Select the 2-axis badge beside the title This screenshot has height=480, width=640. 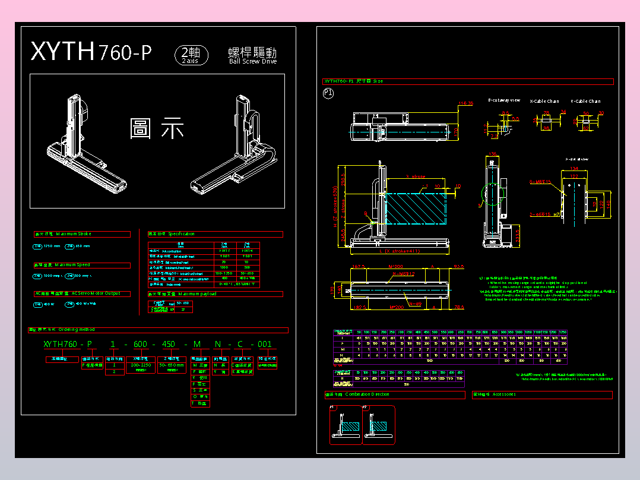190,54
